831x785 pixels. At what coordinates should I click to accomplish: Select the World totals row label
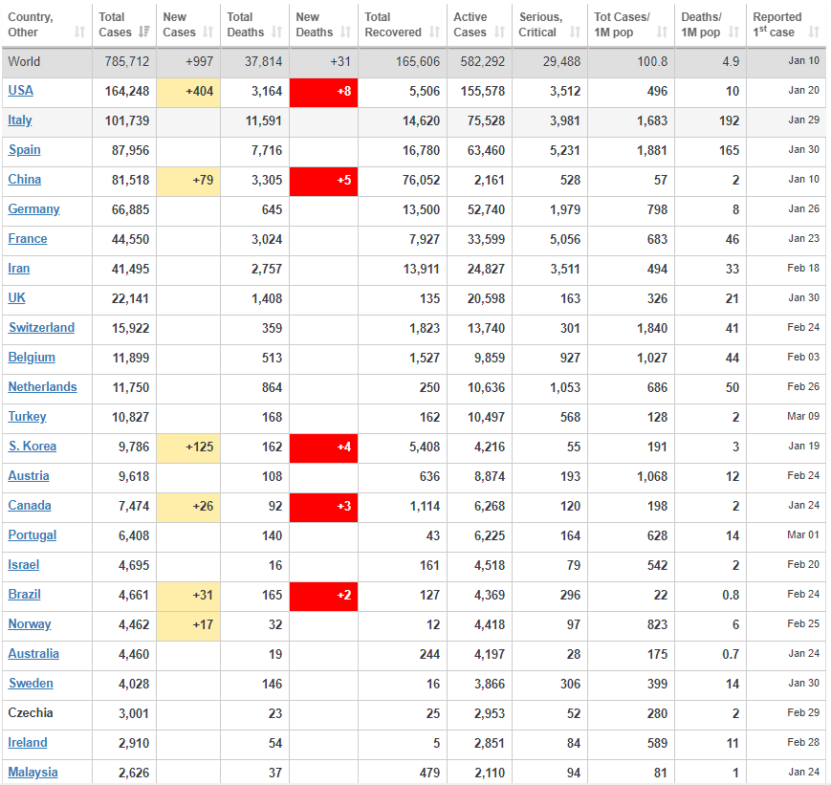tap(25, 62)
